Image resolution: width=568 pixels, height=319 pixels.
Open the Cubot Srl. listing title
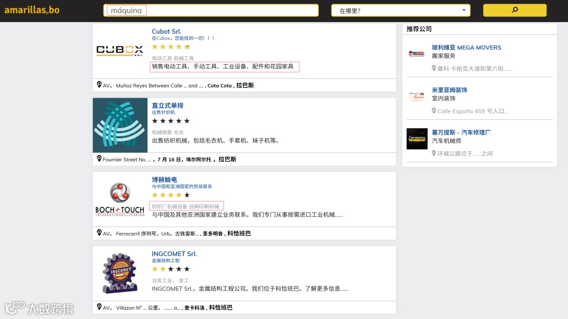pyautogui.click(x=167, y=32)
